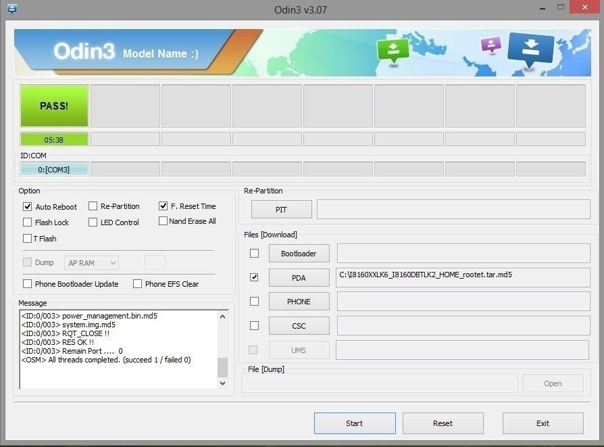Click the Reset button
This screenshot has width=604, height=447.
click(x=443, y=423)
